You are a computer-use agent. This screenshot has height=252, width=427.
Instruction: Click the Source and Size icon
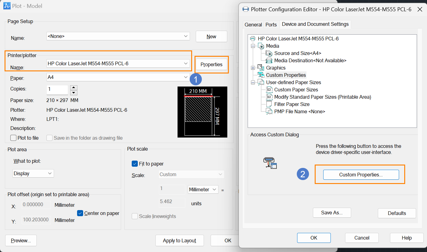click(269, 53)
